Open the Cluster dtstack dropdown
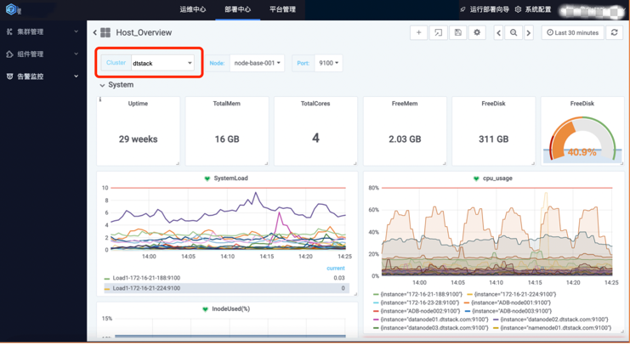 click(x=162, y=63)
